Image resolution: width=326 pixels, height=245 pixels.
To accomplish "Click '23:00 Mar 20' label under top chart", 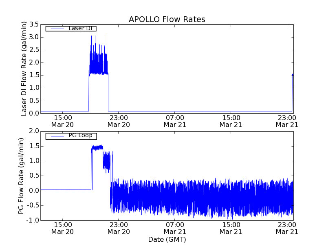I will [x=119, y=121].
